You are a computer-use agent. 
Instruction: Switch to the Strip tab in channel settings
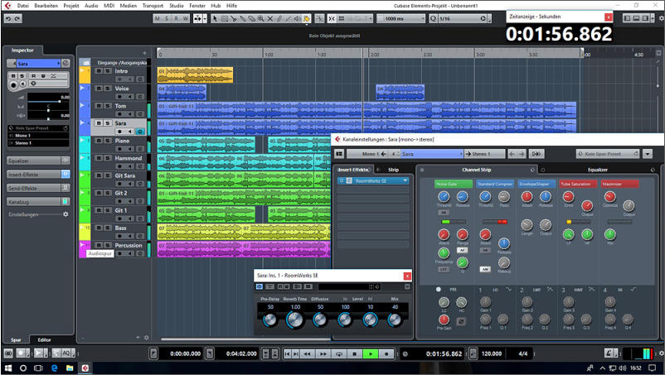[393, 170]
